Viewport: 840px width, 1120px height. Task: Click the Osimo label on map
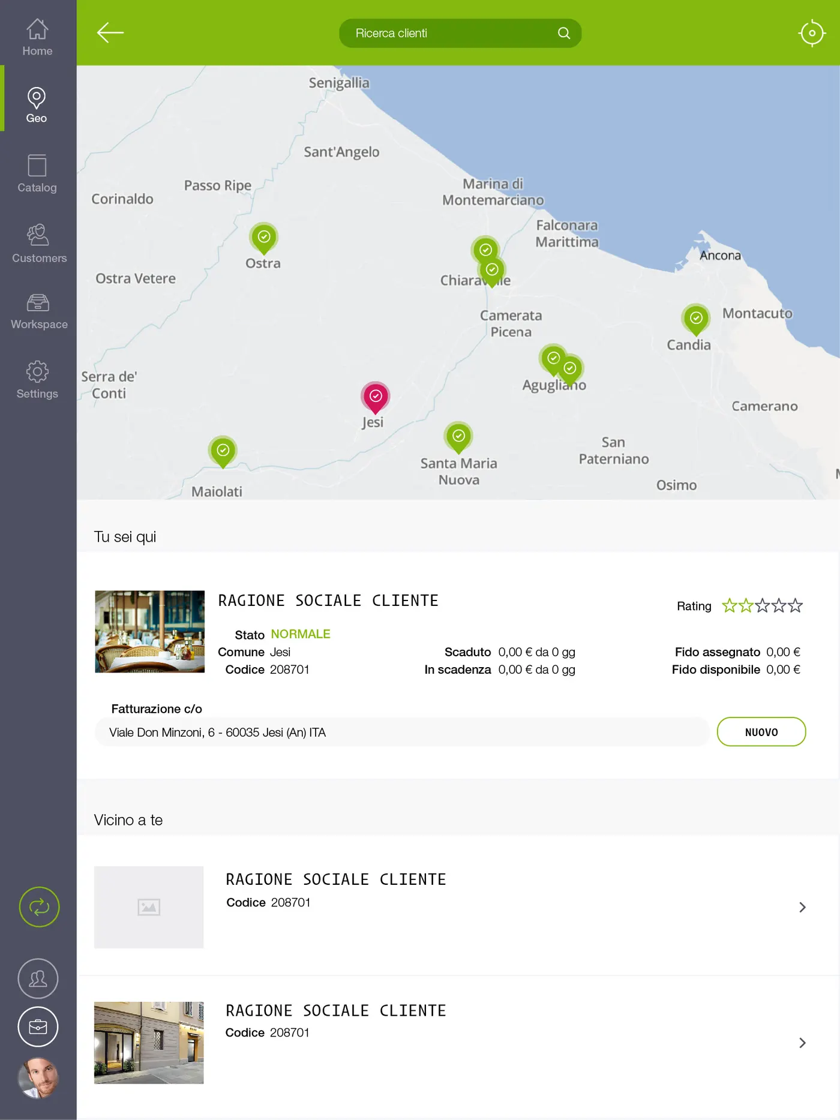tap(676, 485)
